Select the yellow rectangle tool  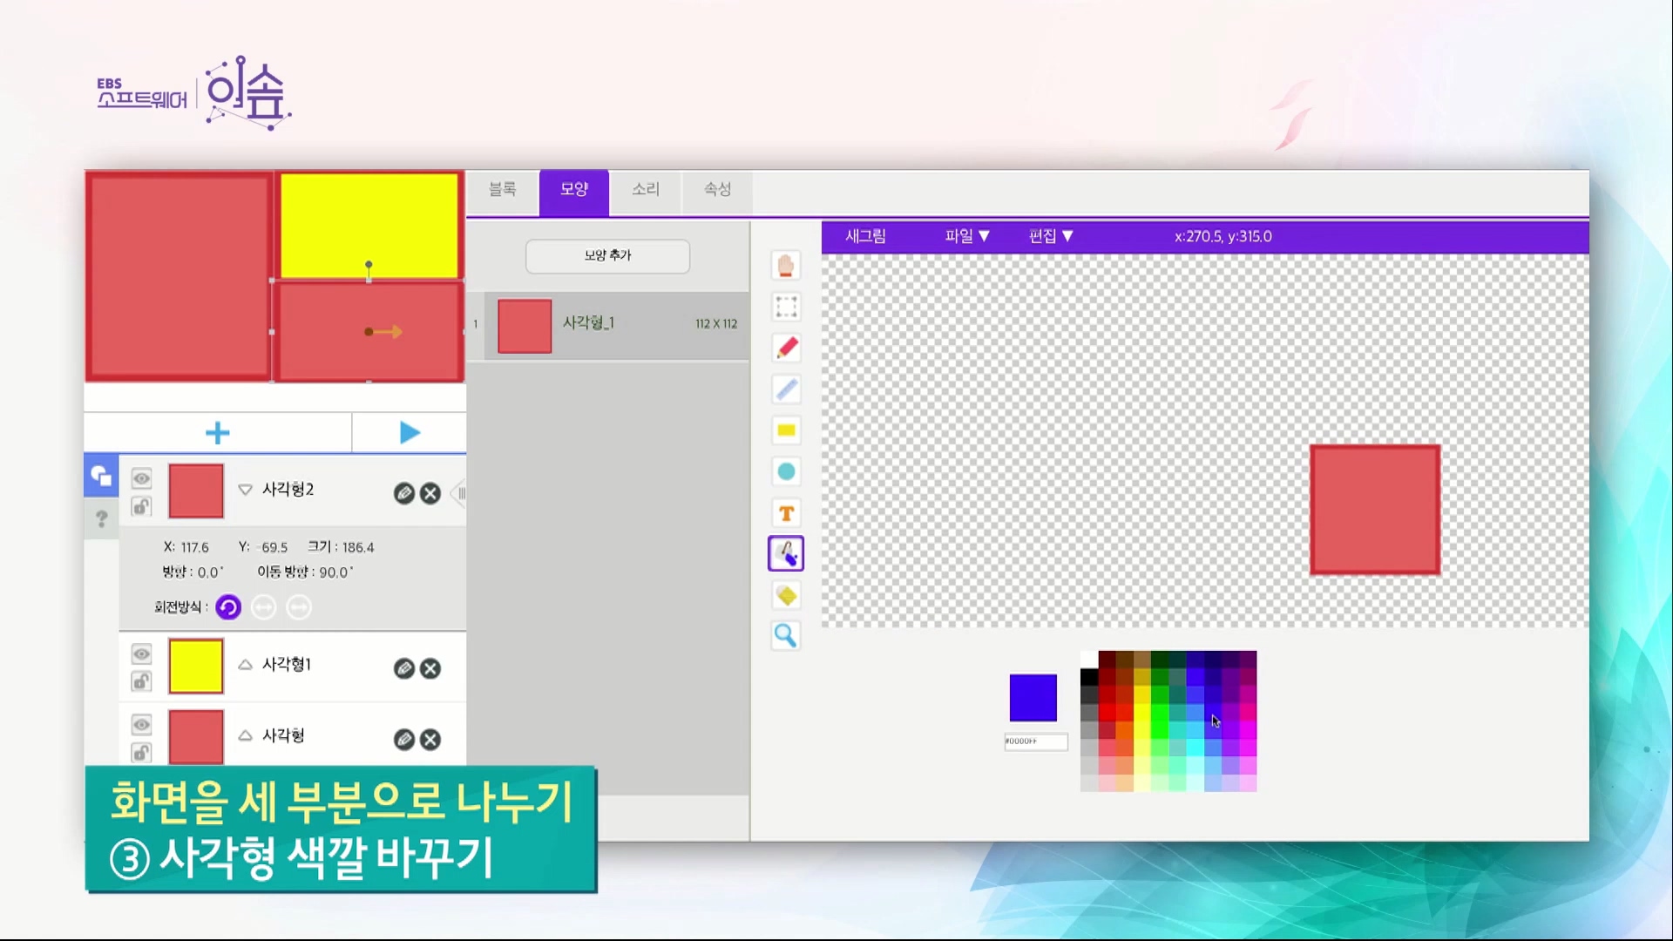[786, 430]
